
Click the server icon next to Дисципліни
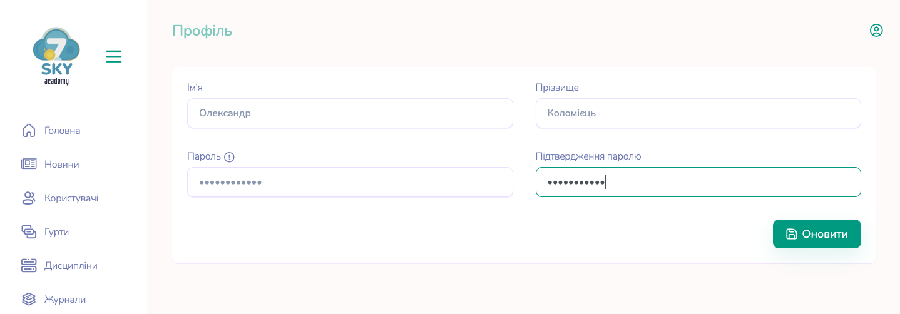coord(29,265)
